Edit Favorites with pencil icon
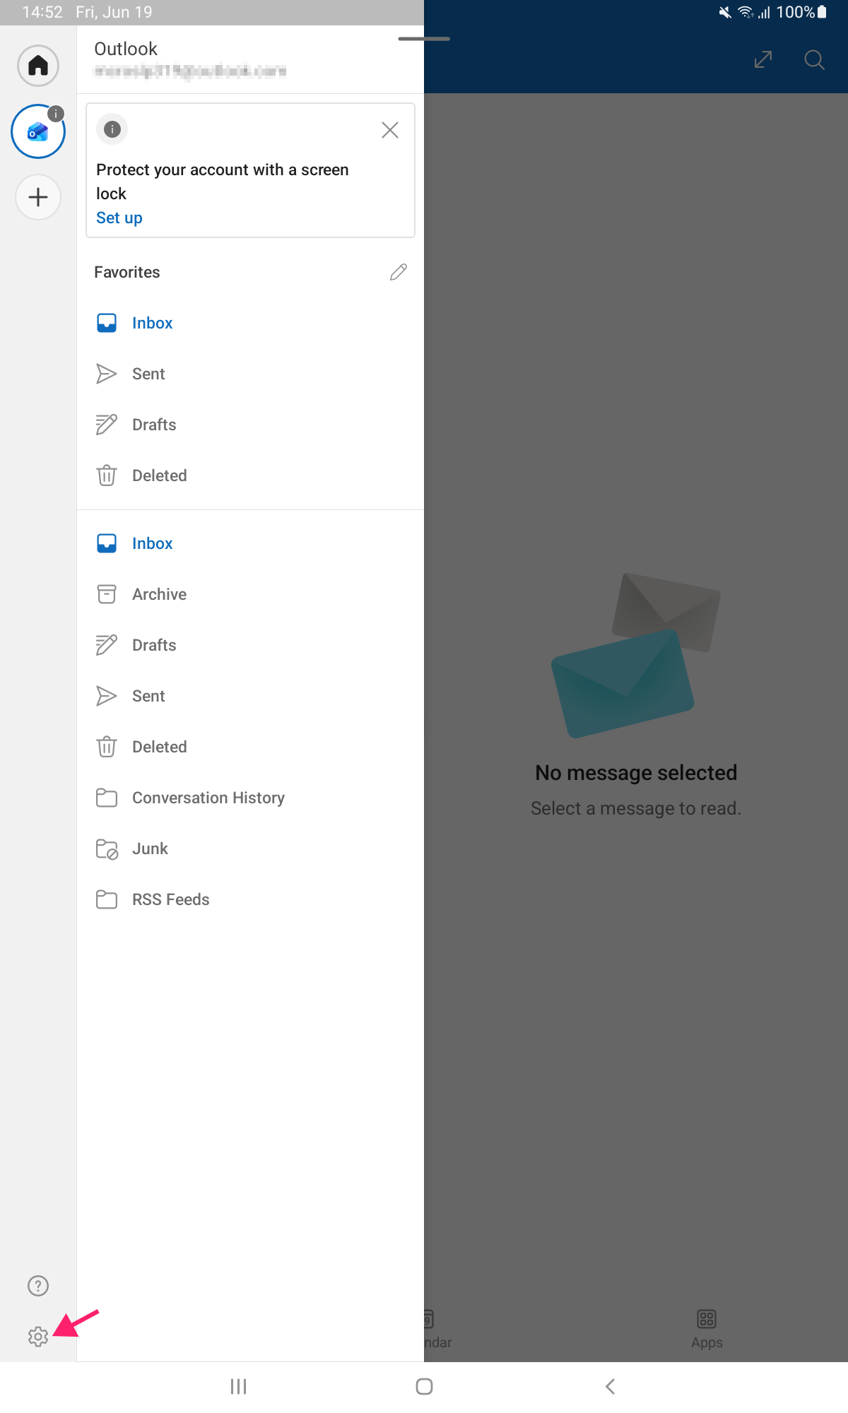 click(399, 272)
